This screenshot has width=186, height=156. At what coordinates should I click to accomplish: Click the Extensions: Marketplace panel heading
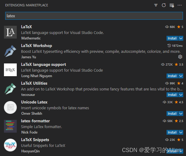[26, 5]
